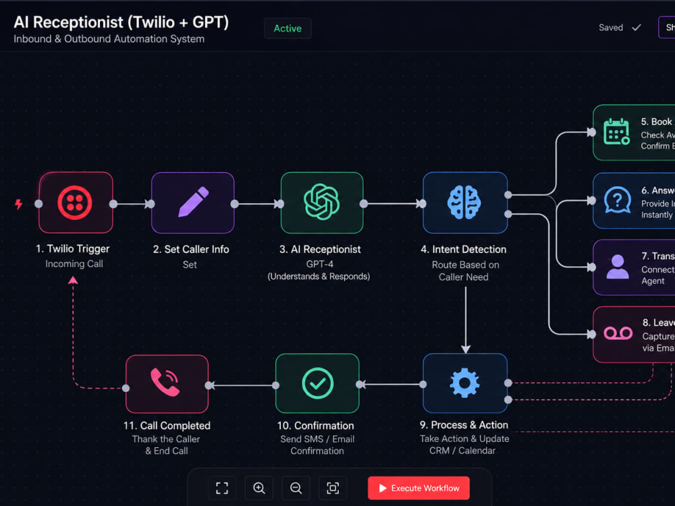Image resolution: width=675 pixels, height=506 pixels.
Task: Open the Set Caller Info pencil node
Action: [193, 202]
